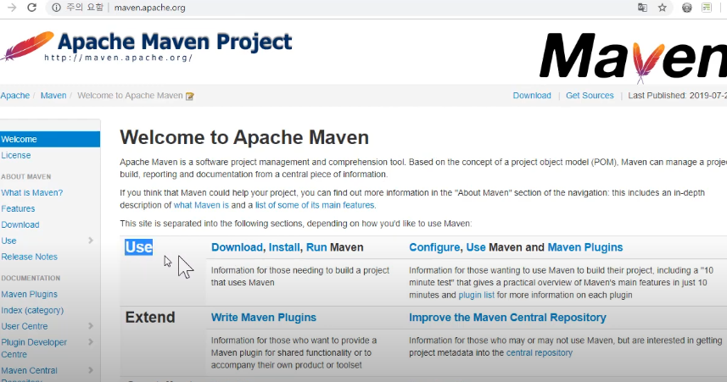727x382 pixels.
Task: Click the Maven breadcrumb link
Action: tap(53, 96)
